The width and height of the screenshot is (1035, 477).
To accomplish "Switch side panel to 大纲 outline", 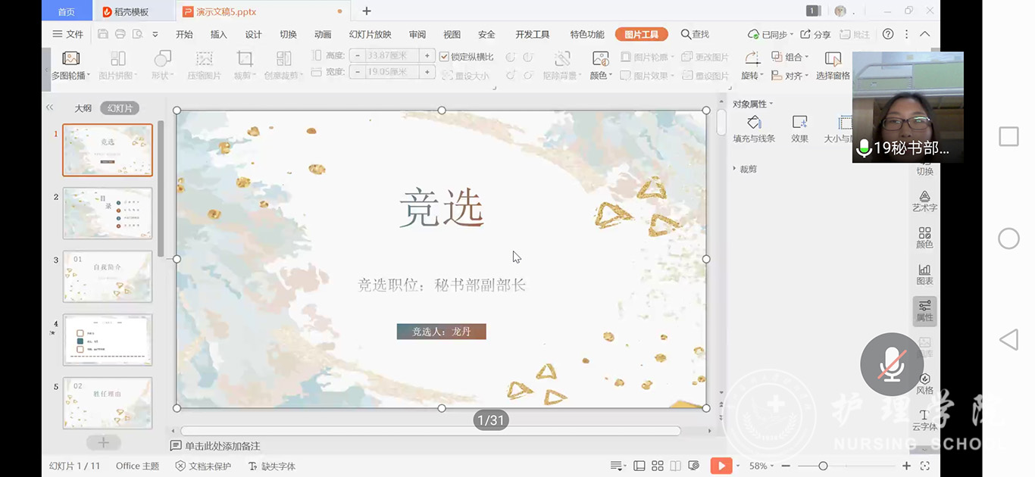I will [x=83, y=108].
